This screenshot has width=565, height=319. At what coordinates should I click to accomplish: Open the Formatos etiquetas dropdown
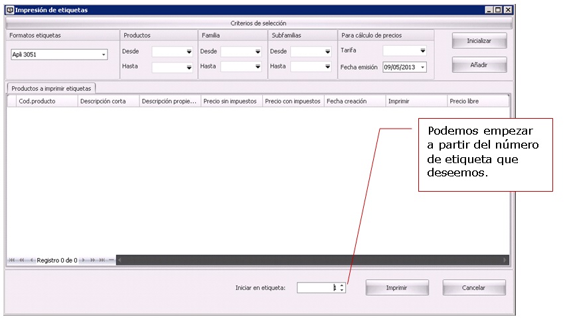pos(104,55)
